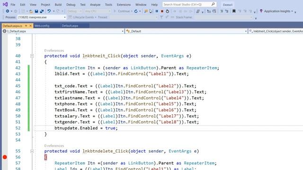Pause debugging with the Break All icon

(157, 11)
